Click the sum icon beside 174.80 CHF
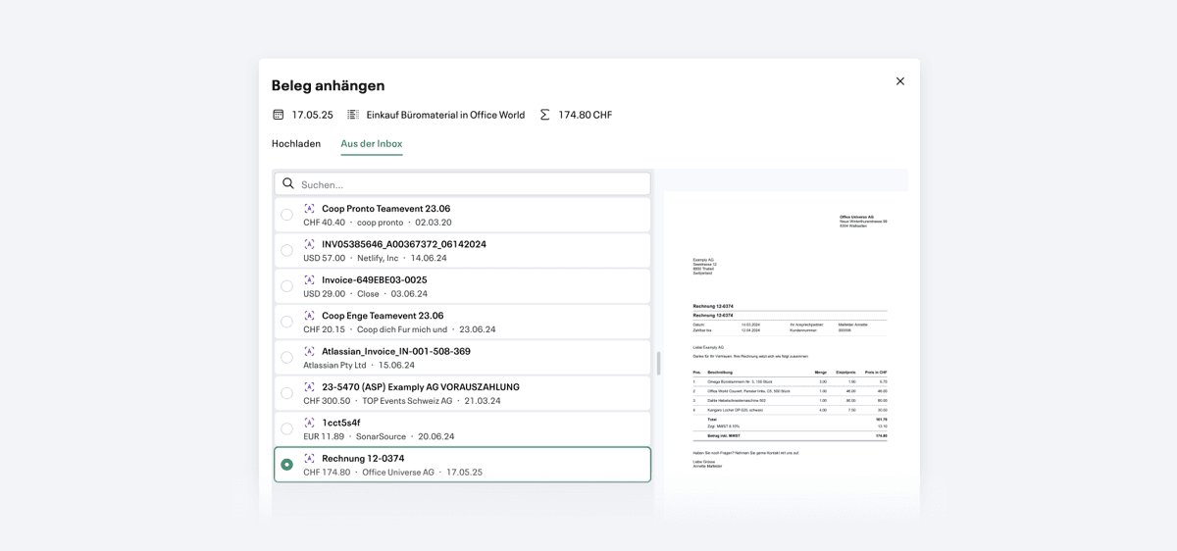 tap(545, 115)
